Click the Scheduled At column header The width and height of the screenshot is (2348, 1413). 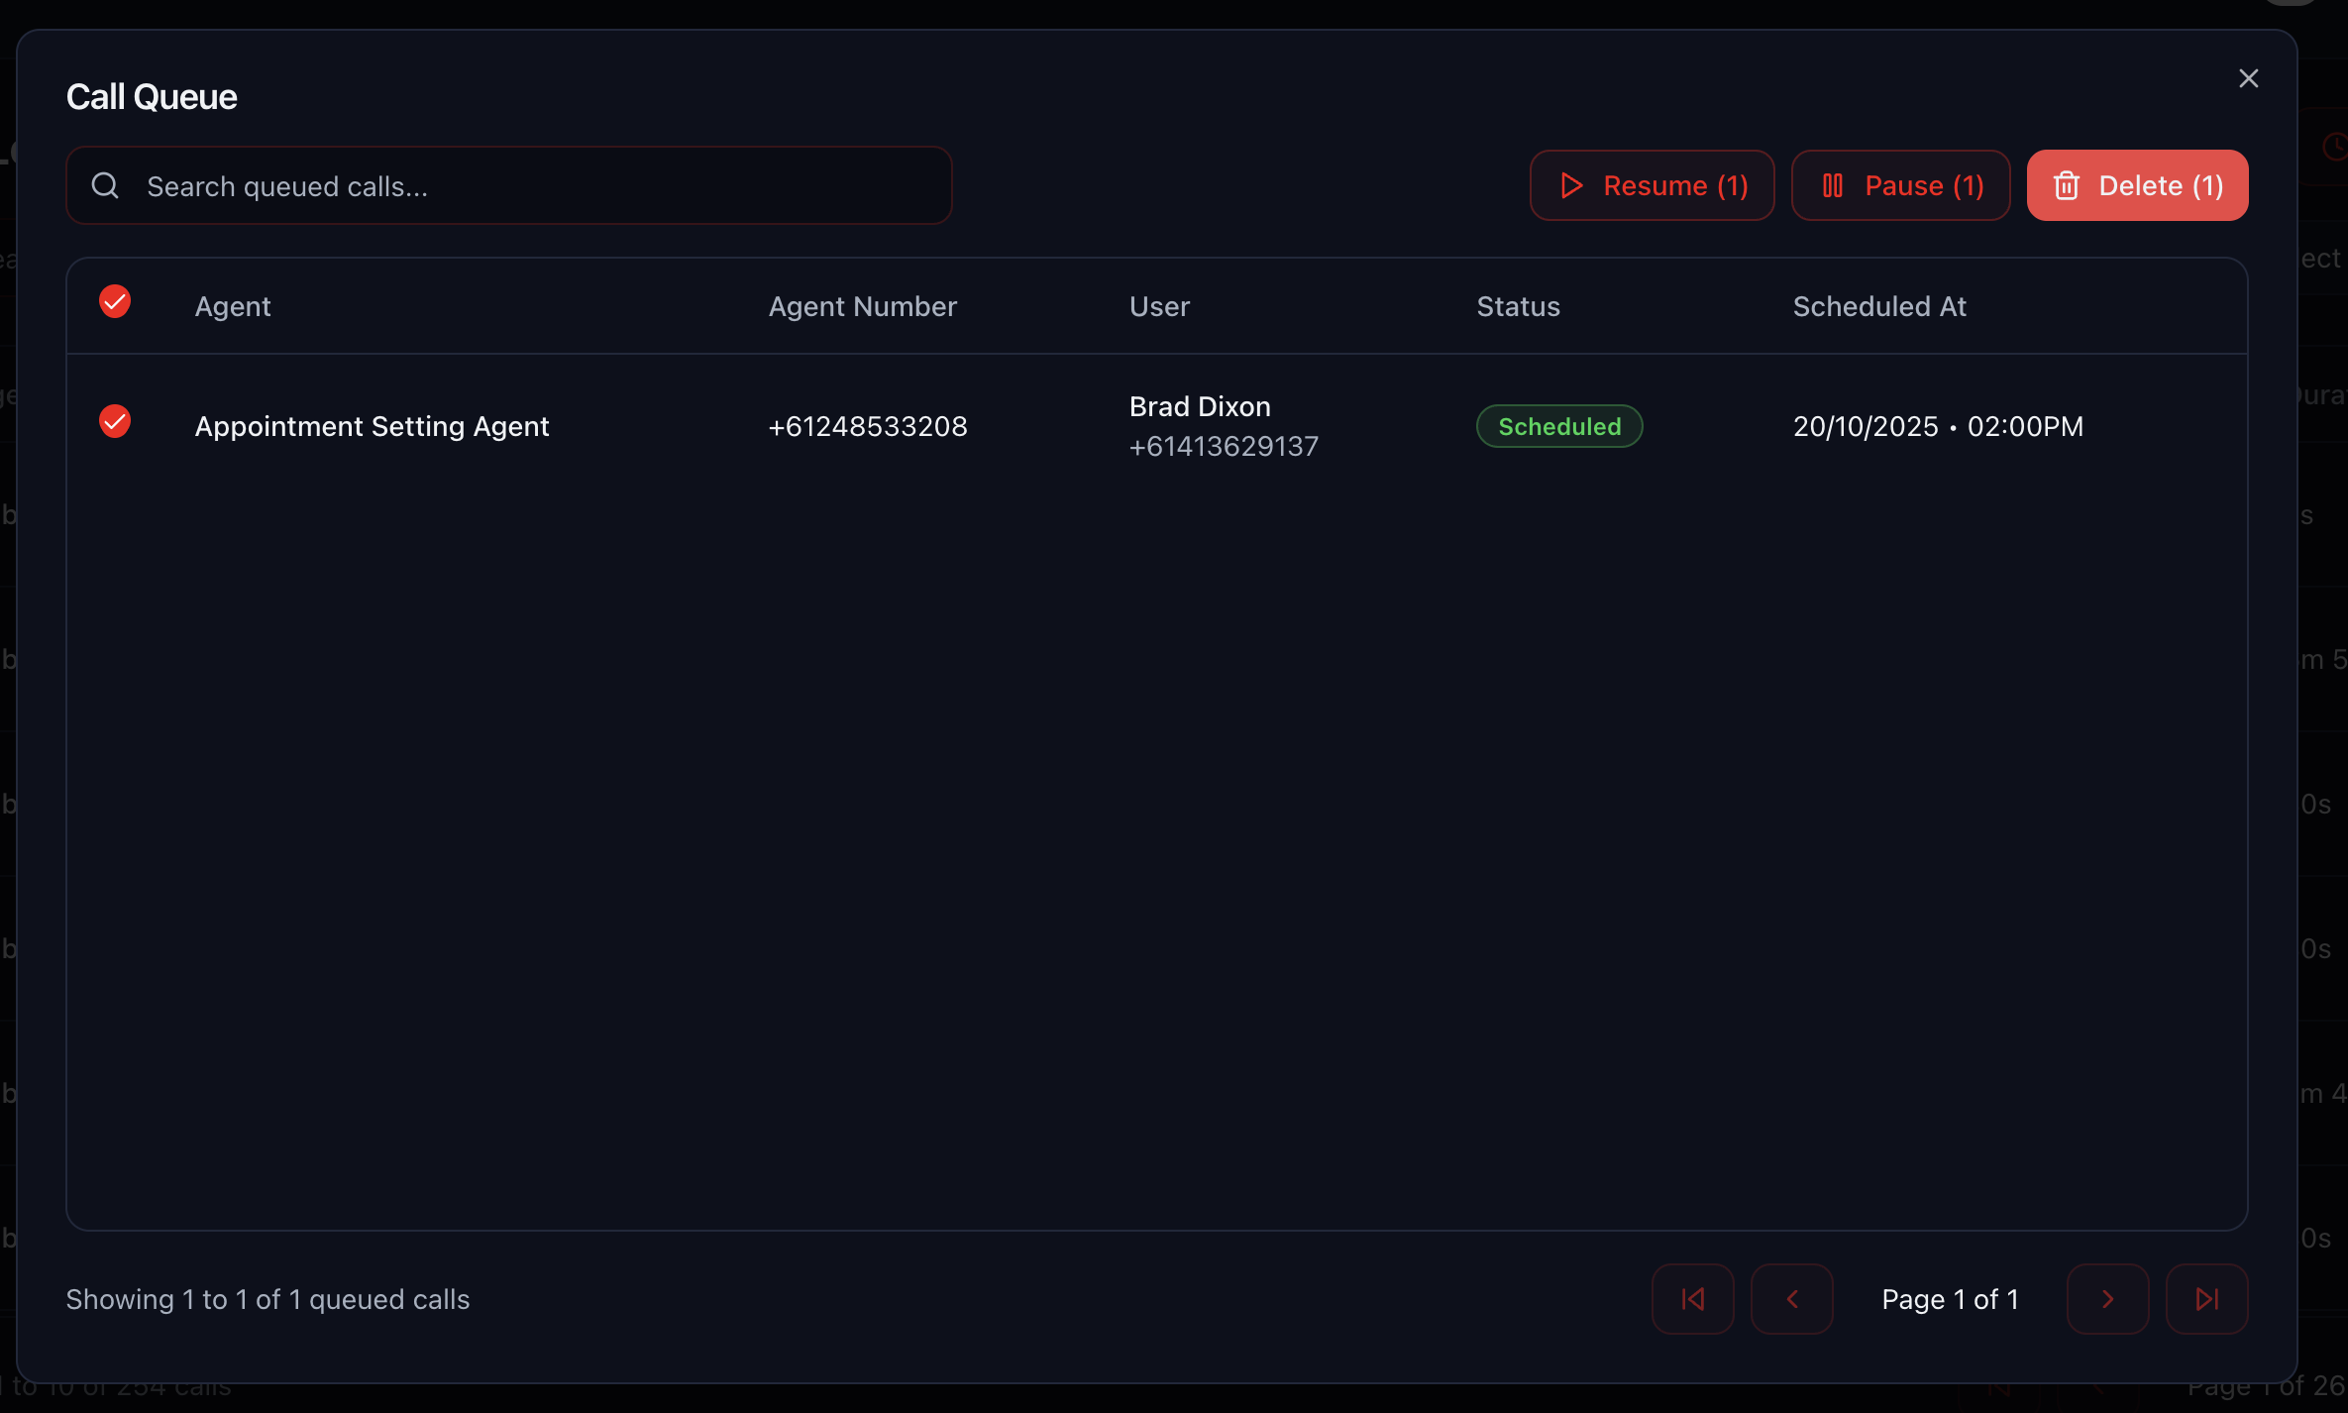pyautogui.click(x=1878, y=306)
